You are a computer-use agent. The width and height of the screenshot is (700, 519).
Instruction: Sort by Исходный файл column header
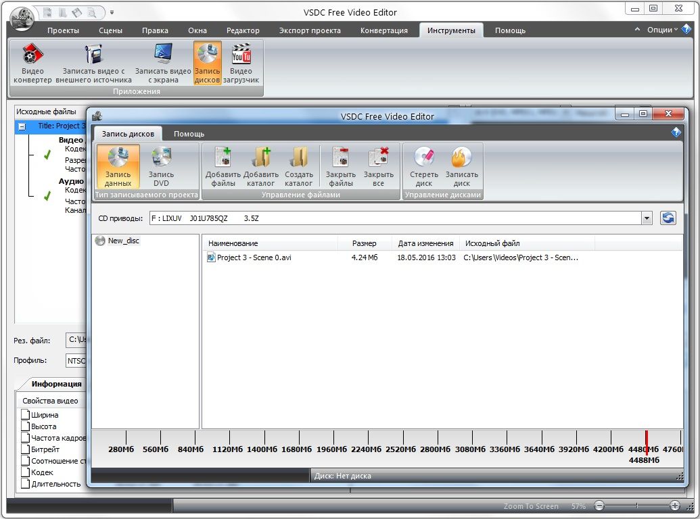(x=528, y=243)
